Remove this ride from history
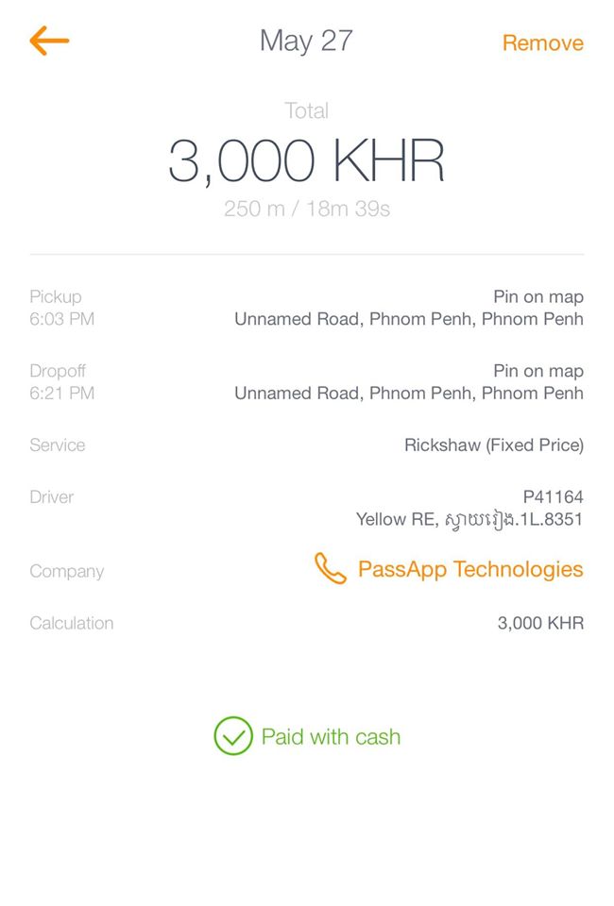The image size is (614, 906). point(542,42)
